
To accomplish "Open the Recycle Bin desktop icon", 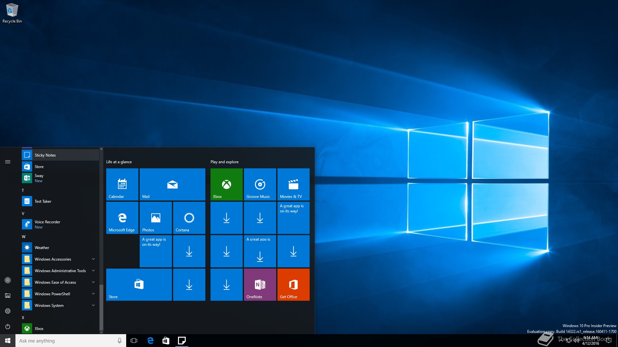I will click(12, 13).
